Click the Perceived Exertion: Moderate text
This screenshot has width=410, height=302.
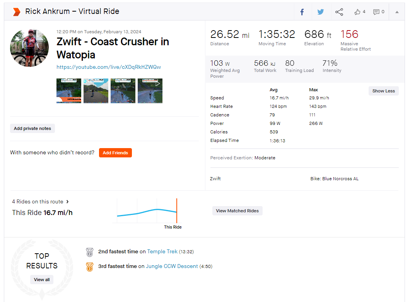tap(243, 158)
